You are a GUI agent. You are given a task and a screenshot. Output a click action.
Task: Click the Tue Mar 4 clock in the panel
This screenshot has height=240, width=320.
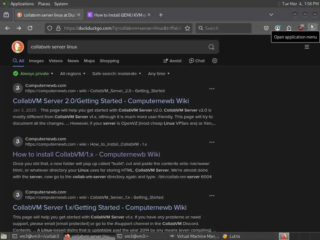pos(300,4)
